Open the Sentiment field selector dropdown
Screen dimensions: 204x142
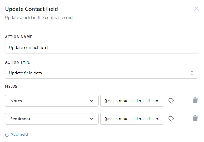[52, 119]
